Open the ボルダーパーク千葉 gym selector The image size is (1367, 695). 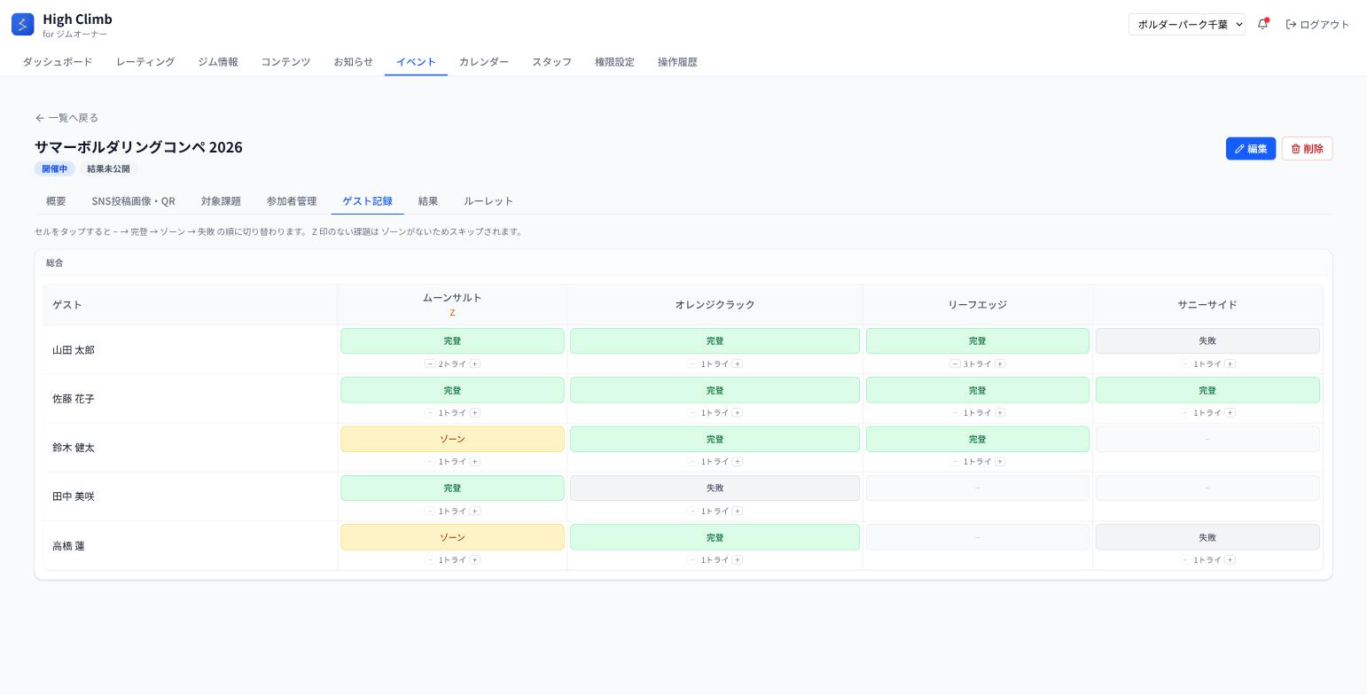coord(1187,24)
